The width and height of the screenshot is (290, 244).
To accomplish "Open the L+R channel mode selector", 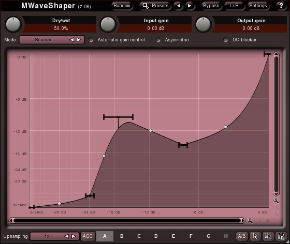I will (x=234, y=6).
